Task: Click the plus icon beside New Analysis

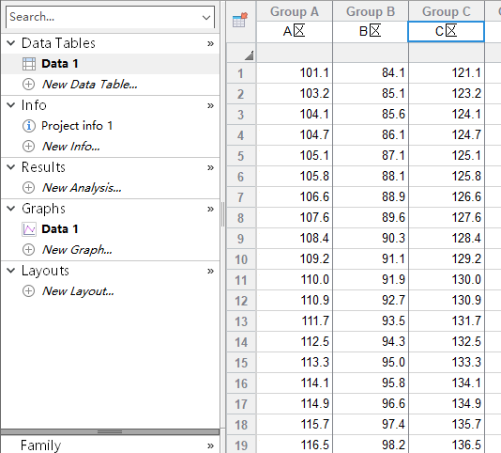Action: tap(28, 188)
